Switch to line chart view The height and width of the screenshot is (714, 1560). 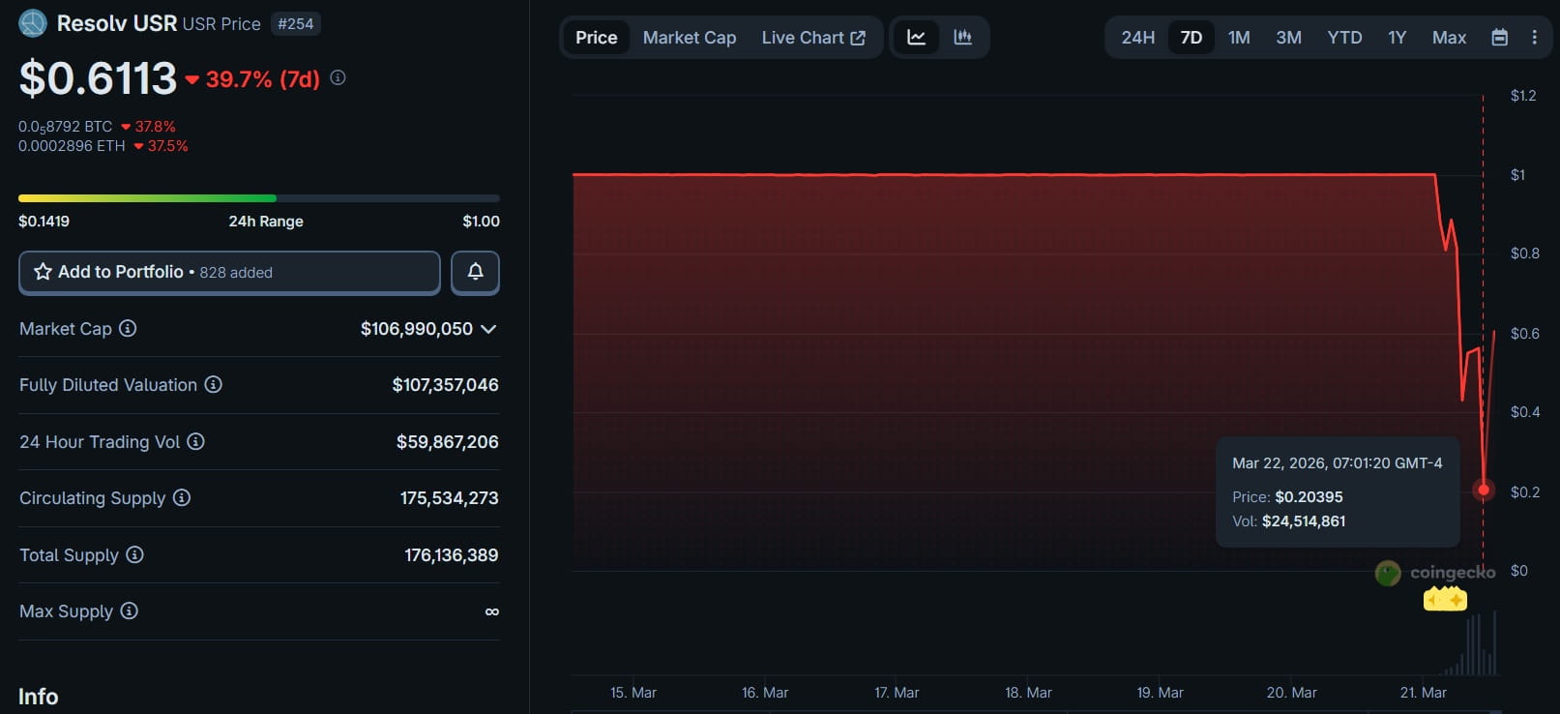(x=916, y=38)
